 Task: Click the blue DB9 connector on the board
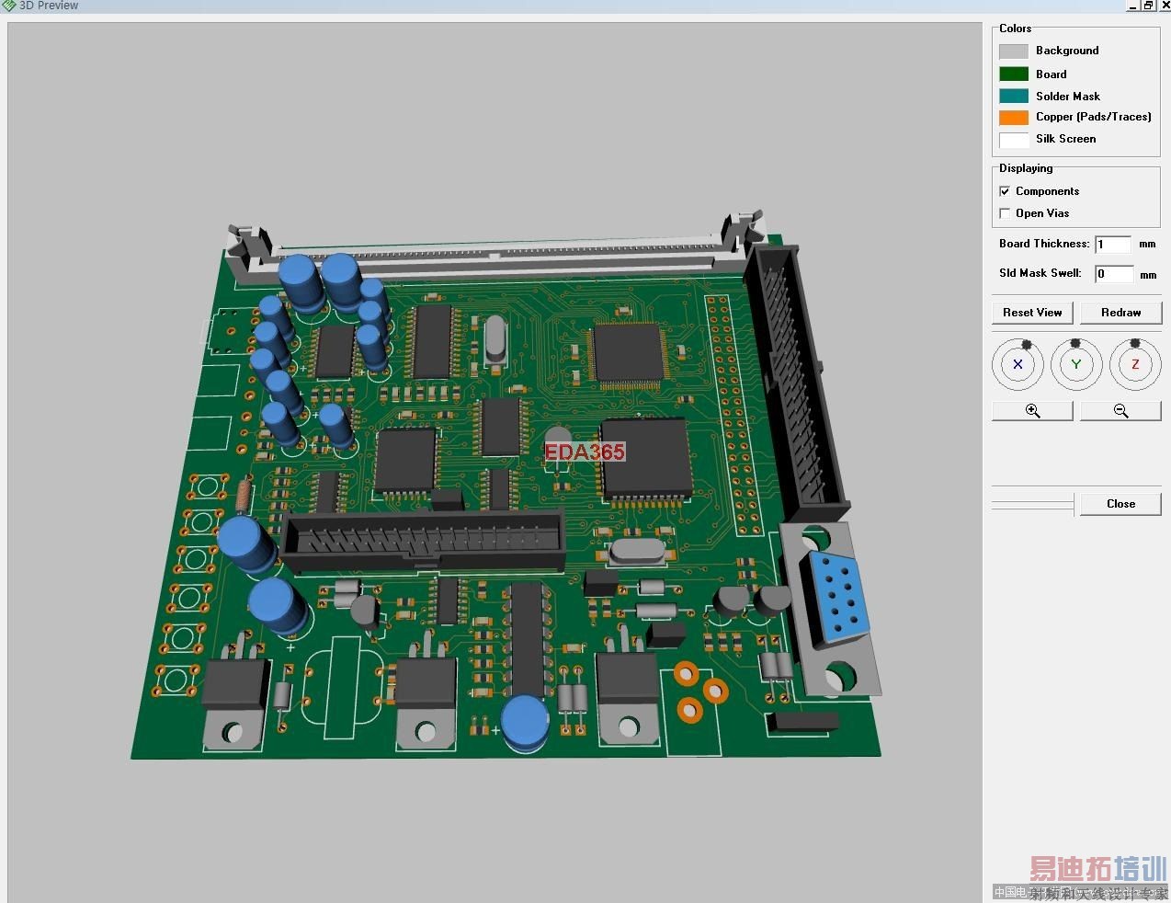[841, 596]
